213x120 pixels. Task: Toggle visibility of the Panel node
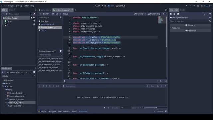tap(34, 21)
